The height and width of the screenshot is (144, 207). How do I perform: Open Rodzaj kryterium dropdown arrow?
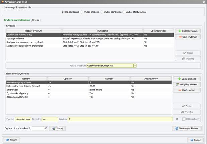click(x=135, y=66)
